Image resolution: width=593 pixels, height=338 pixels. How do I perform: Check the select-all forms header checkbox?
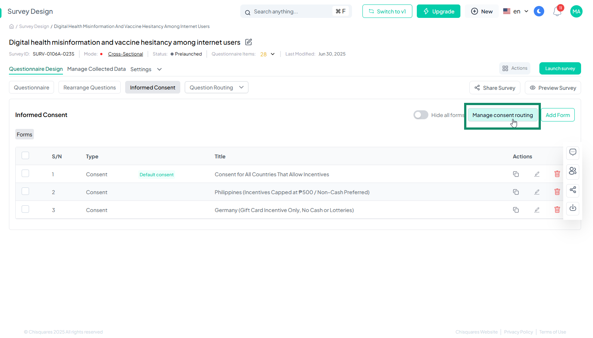coord(25,156)
